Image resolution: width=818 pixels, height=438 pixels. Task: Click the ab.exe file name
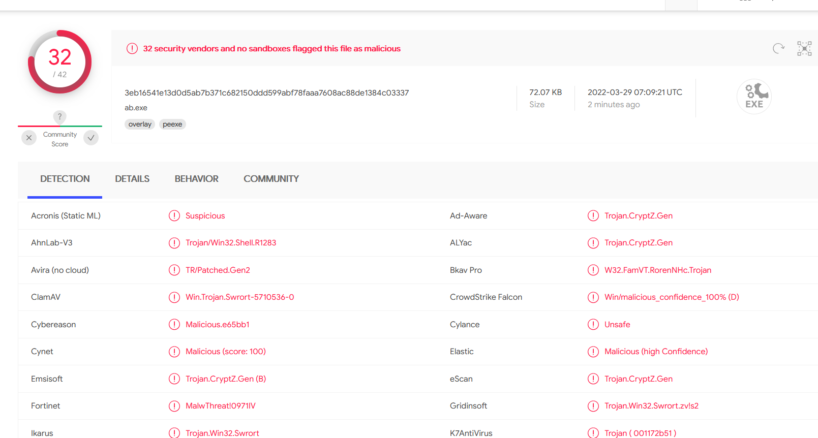136,108
